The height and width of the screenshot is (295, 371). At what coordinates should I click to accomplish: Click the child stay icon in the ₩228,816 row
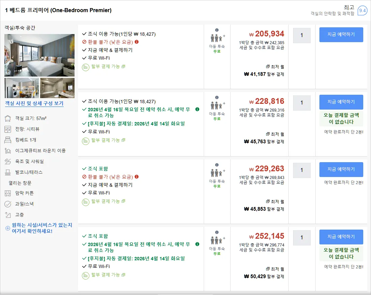[x=218, y=105]
